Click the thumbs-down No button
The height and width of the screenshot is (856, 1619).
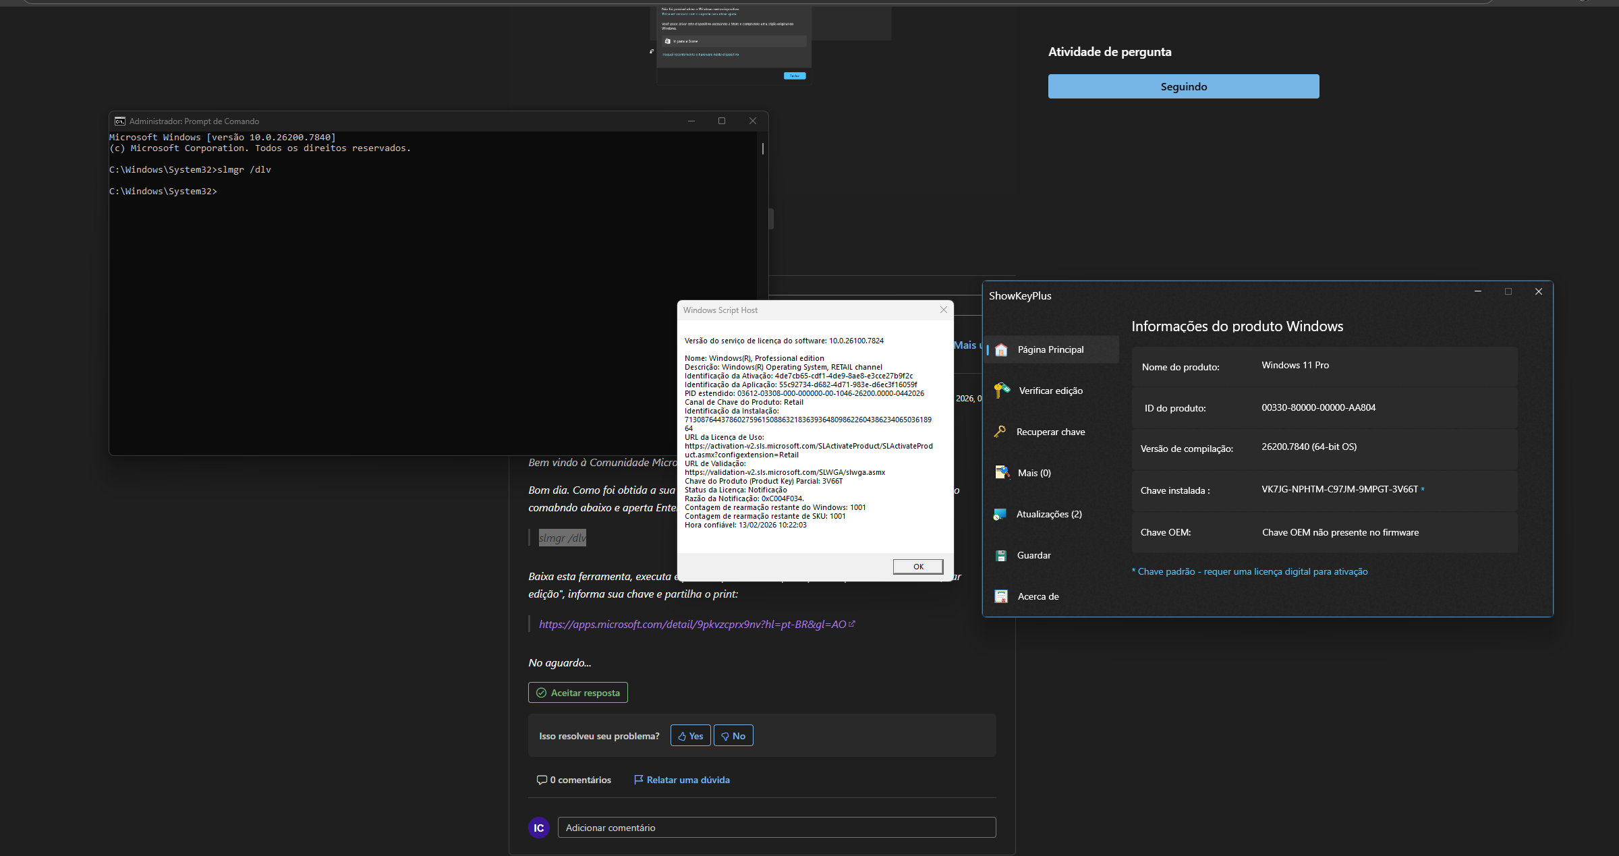(x=733, y=736)
